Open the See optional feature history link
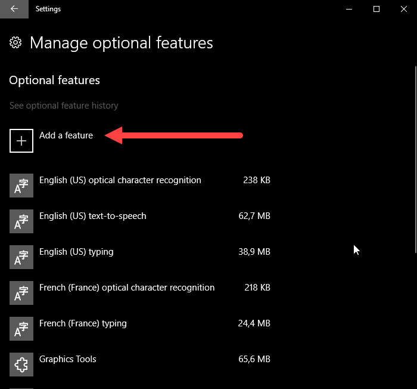The width and height of the screenshot is (417, 389). [x=64, y=106]
